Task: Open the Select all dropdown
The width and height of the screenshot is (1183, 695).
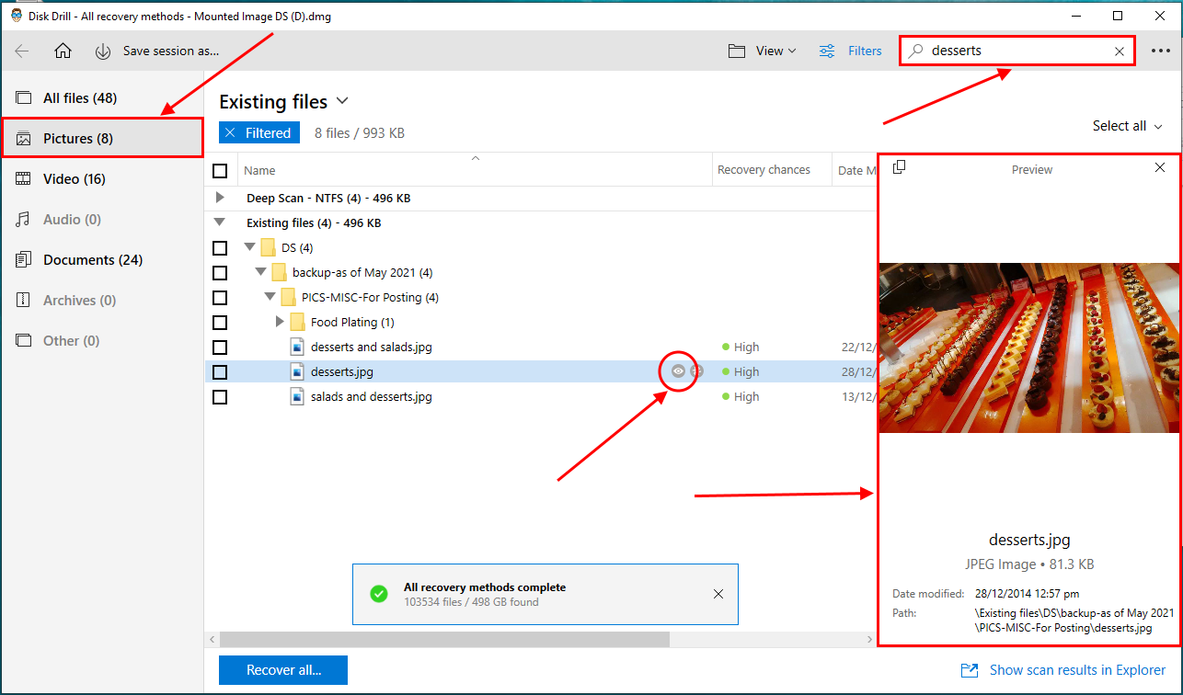Action: pos(1128,126)
